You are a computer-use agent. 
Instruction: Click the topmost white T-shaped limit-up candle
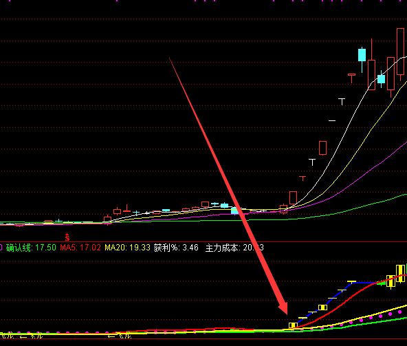coord(342,102)
